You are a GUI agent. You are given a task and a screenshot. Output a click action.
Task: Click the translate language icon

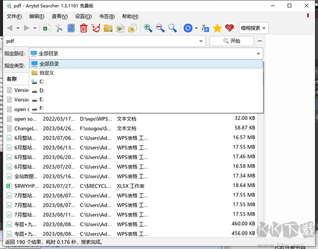coord(205,28)
